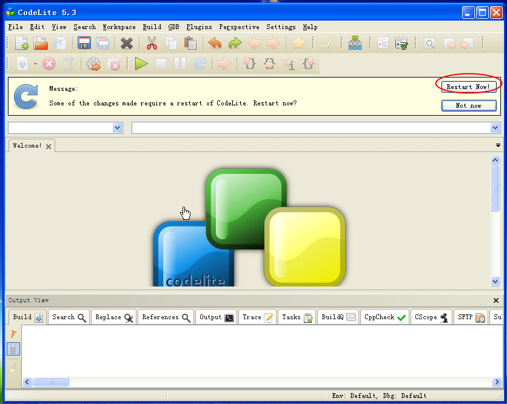Click the Restart debugger circular arrow icon
The height and width of the screenshot is (404, 507).
point(200,64)
